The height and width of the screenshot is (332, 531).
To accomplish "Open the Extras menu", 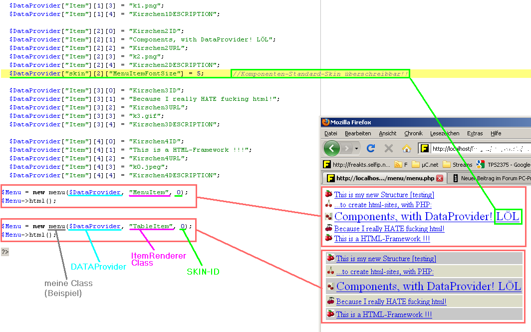I will 475,133.
